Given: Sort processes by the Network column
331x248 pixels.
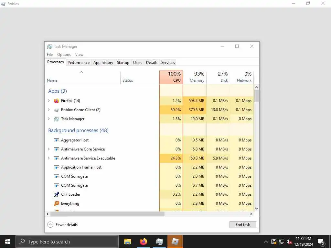Looking at the screenshot, I should [x=242, y=77].
